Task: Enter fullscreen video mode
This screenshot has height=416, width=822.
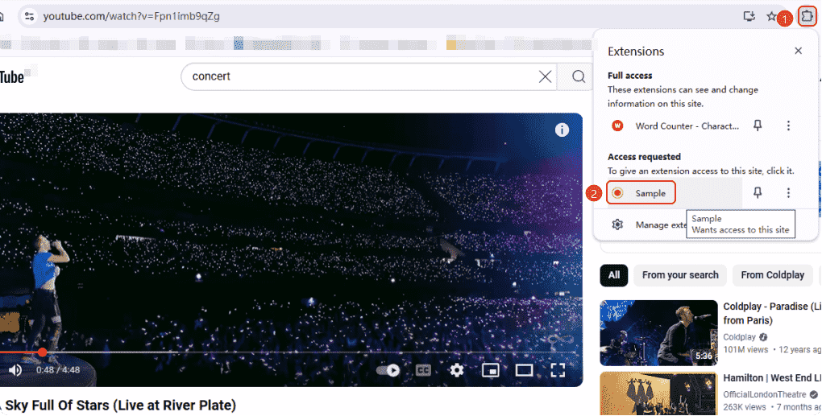Action: click(558, 370)
